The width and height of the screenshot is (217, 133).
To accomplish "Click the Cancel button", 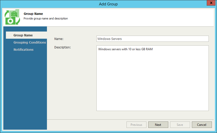I will [x=202, y=125].
